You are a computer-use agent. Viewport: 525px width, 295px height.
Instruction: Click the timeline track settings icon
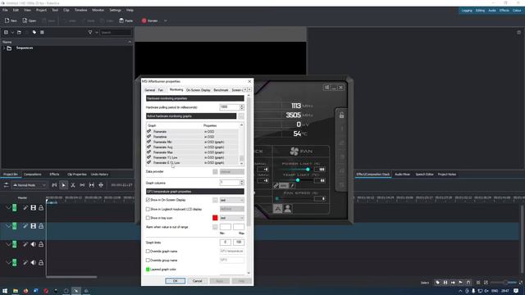[6, 185]
